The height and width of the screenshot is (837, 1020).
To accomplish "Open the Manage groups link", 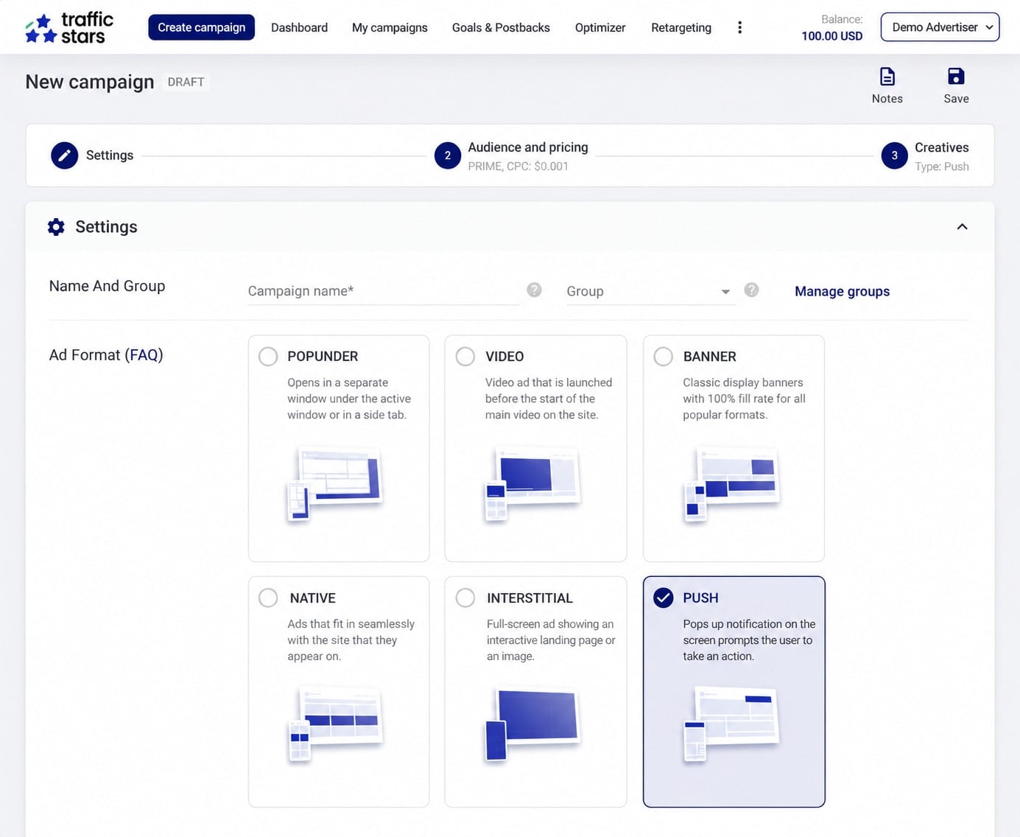I will pos(842,291).
